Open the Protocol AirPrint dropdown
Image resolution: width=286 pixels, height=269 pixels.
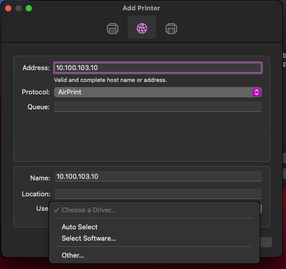pyautogui.click(x=158, y=92)
